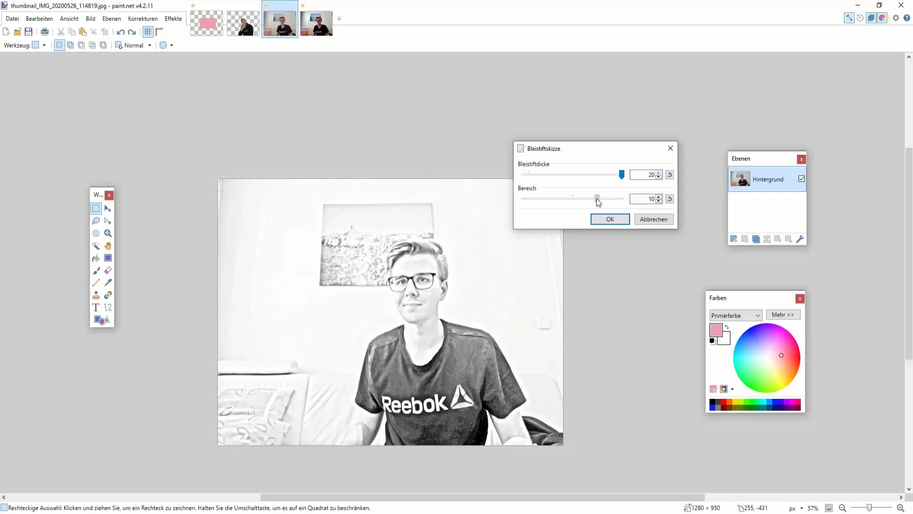Confirm Bleistiftskizze with OK
This screenshot has height=514, width=913.
click(610, 219)
